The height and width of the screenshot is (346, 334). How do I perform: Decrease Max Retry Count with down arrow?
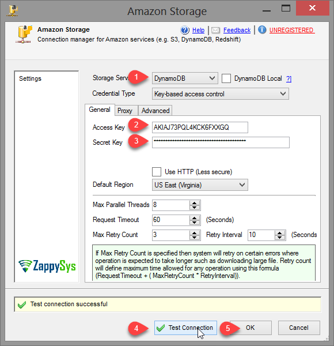pos(195,238)
